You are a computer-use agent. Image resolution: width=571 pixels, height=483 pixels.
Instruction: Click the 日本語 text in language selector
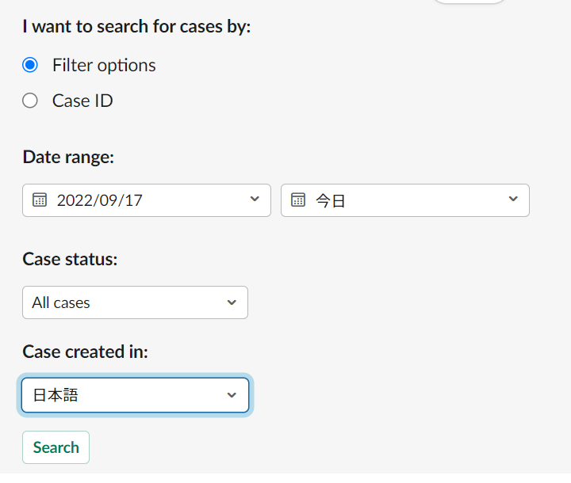(x=56, y=395)
